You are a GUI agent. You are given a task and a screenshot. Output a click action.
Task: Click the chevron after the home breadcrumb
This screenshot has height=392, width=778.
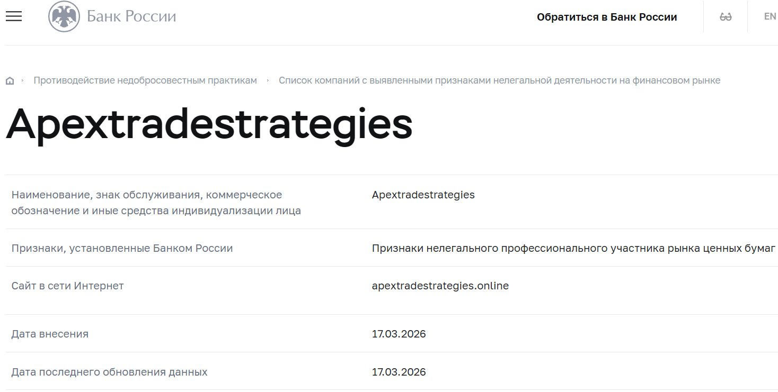click(x=23, y=80)
